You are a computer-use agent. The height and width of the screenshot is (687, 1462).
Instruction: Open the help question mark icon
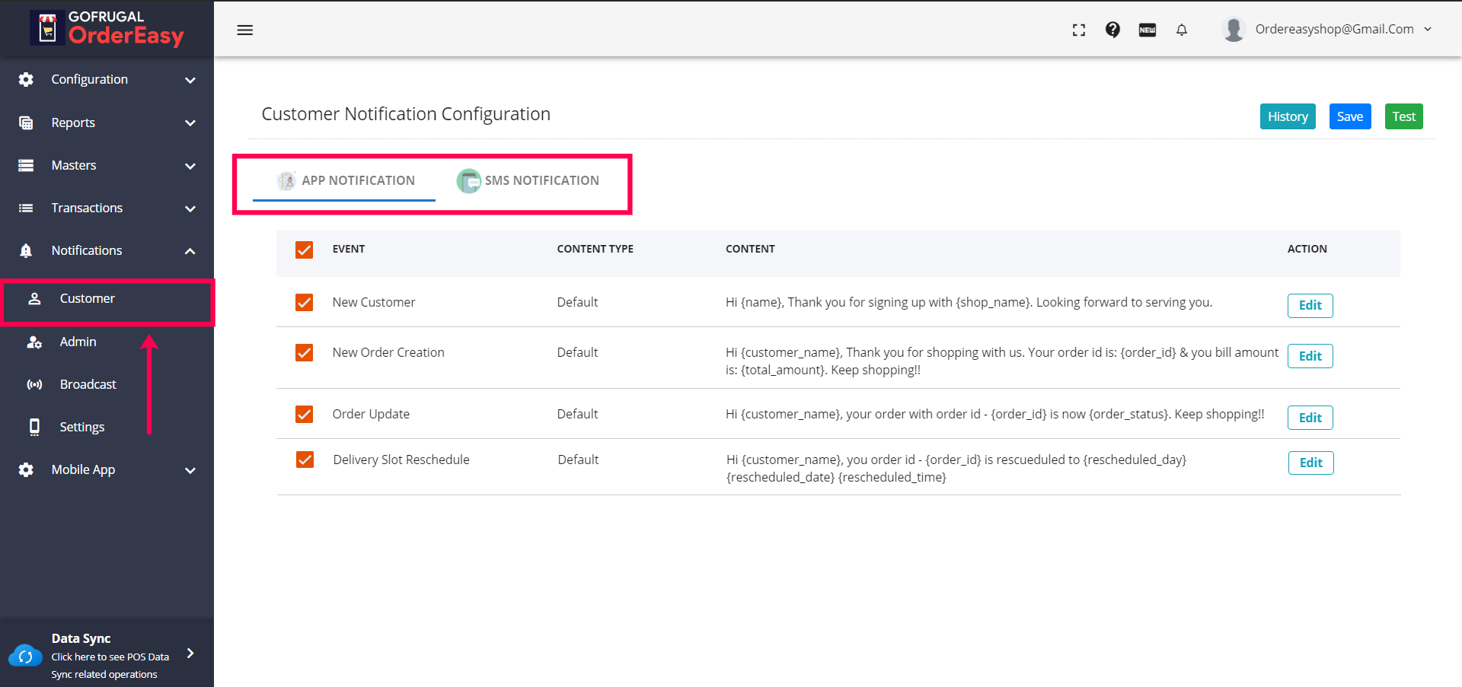pyautogui.click(x=1112, y=30)
